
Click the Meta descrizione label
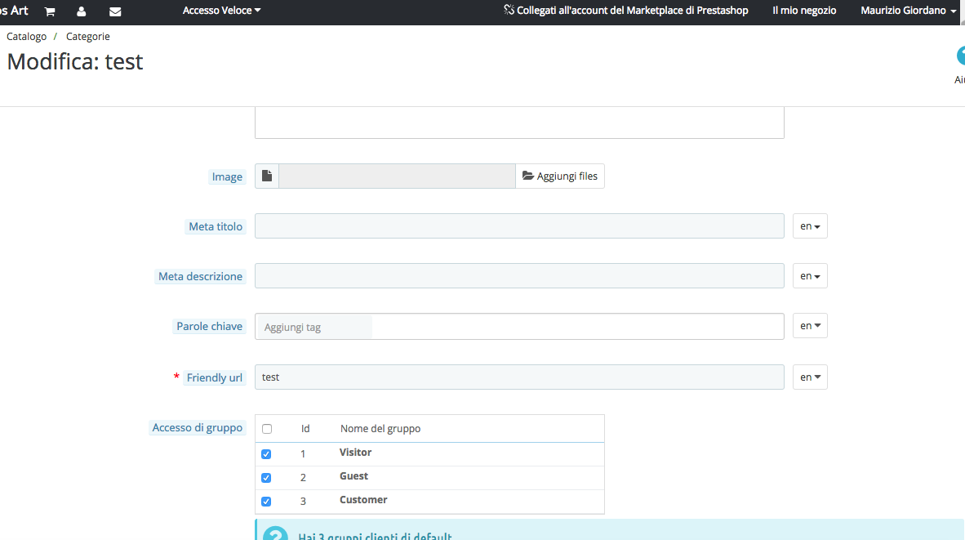[200, 276]
